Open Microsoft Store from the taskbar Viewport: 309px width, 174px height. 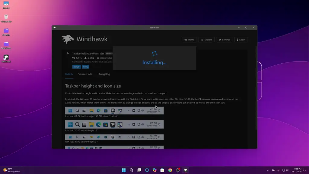tap(162, 170)
